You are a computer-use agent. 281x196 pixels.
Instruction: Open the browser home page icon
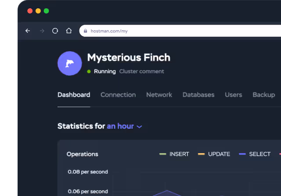click(69, 31)
